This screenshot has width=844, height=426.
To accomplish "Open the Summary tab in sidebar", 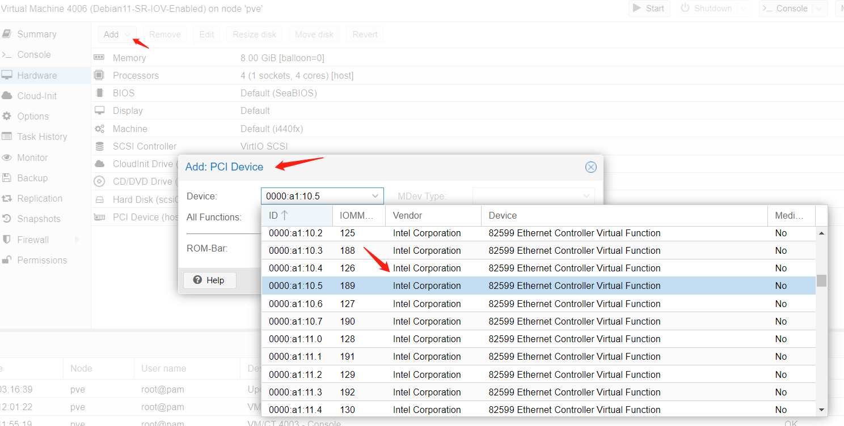I will tap(36, 34).
